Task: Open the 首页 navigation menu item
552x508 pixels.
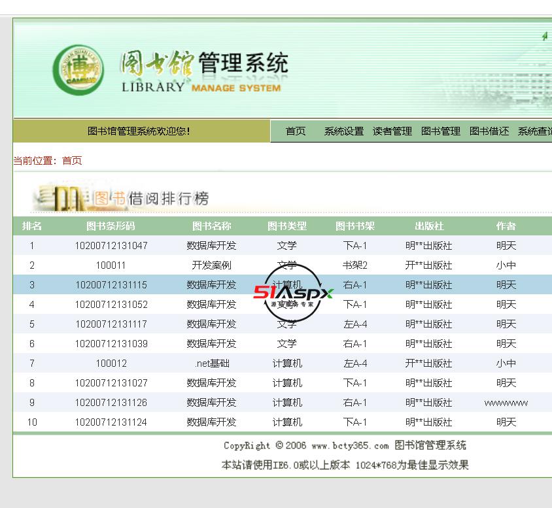Action: tap(296, 131)
